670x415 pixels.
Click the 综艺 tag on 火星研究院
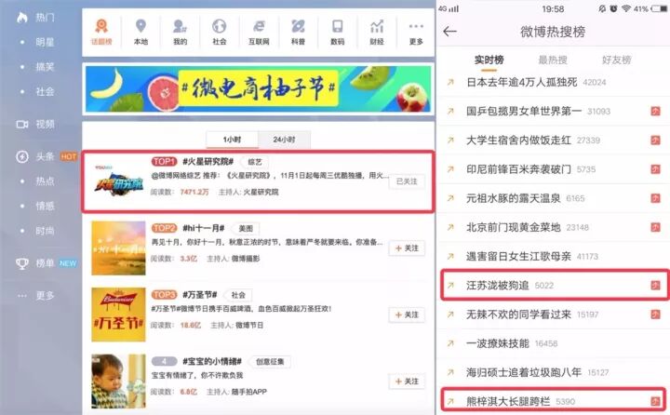point(255,162)
